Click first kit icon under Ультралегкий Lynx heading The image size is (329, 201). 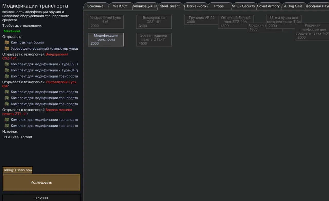coord(7,92)
